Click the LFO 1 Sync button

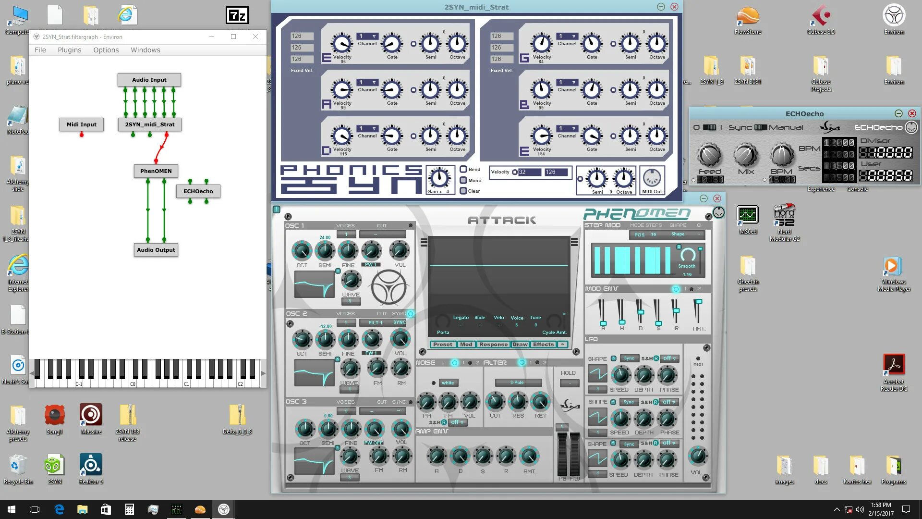(629, 358)
